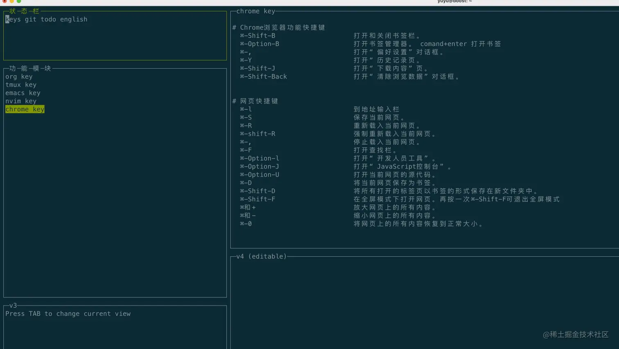
Task: Focus the 'v4 (editable)' pane
Action: 425,303
